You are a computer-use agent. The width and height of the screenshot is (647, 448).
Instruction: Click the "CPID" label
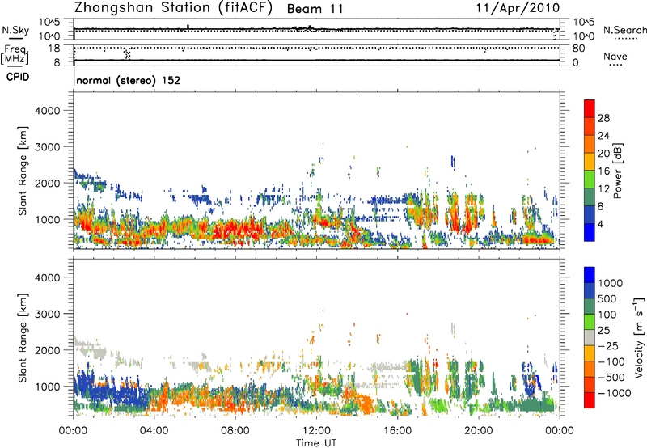pos(18,77)
